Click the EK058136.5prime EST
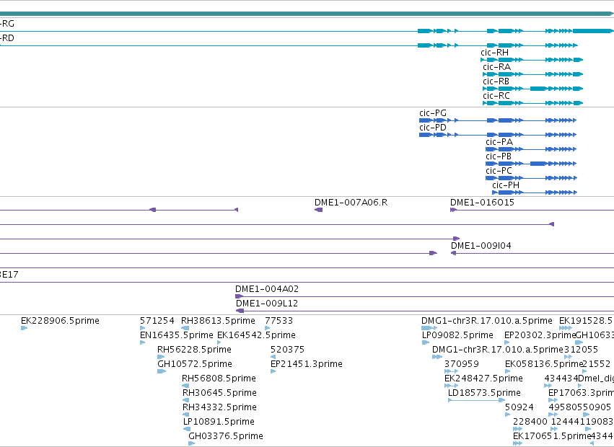 point(508,371)
